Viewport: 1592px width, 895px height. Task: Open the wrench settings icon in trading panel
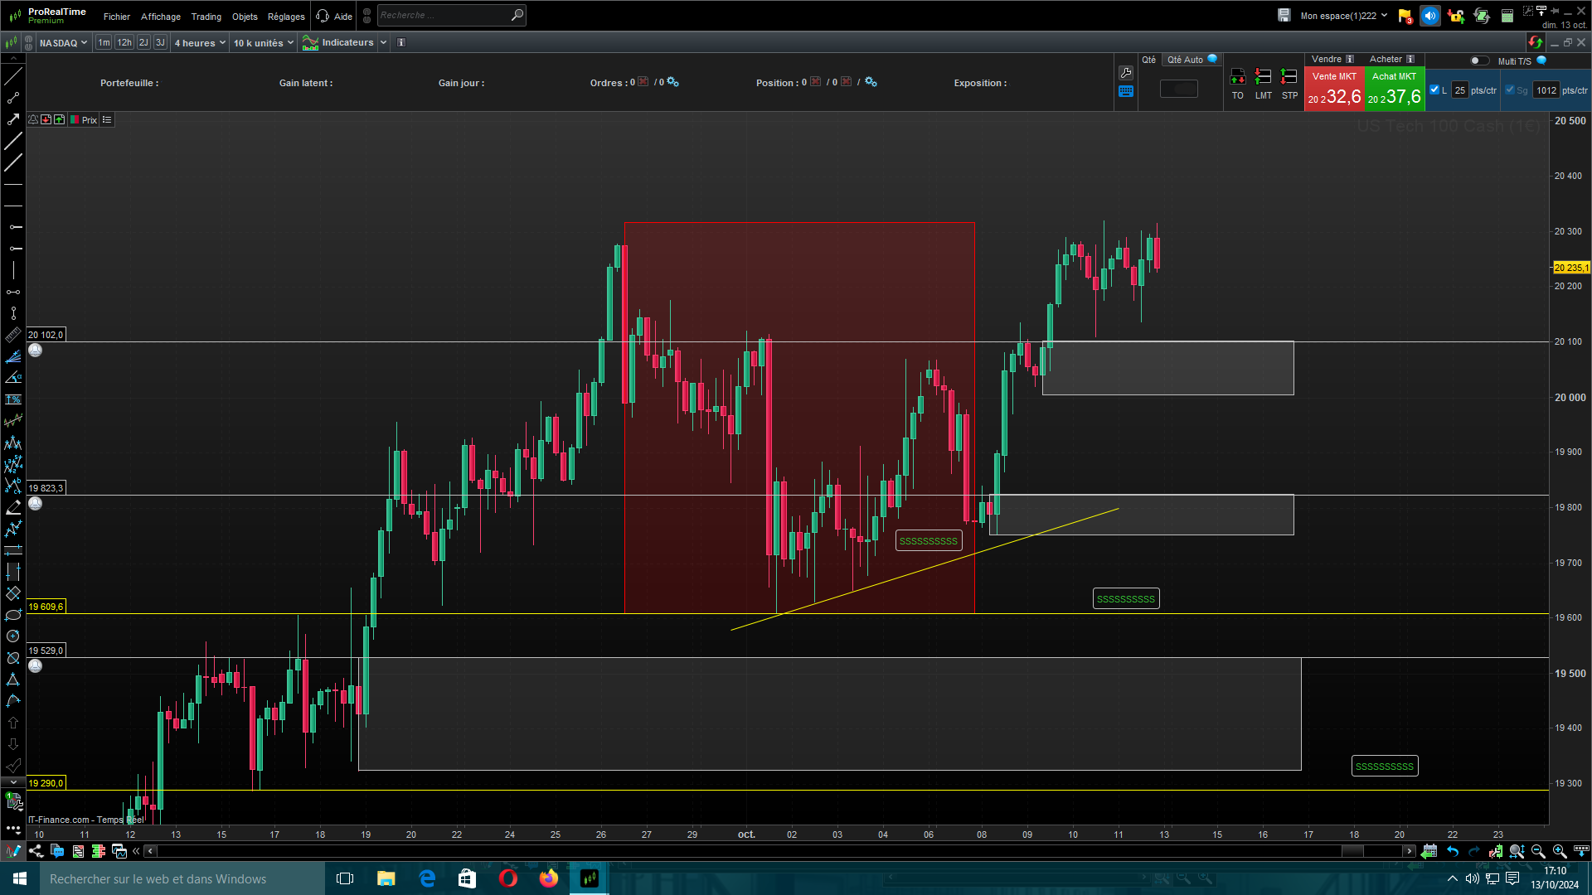pos(1125,73)
